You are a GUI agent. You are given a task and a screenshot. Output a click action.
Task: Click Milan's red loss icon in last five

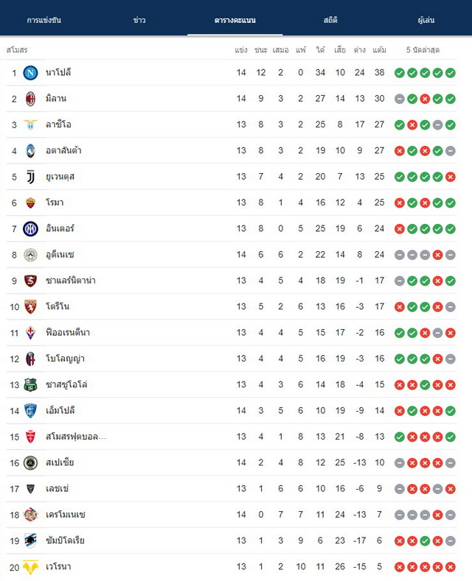425,99
